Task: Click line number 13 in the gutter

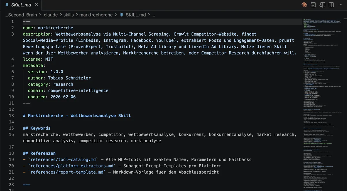Action: tap(11, 116)
